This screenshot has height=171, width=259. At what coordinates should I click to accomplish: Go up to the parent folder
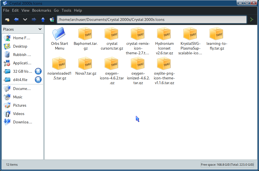(x=43, y=19)
